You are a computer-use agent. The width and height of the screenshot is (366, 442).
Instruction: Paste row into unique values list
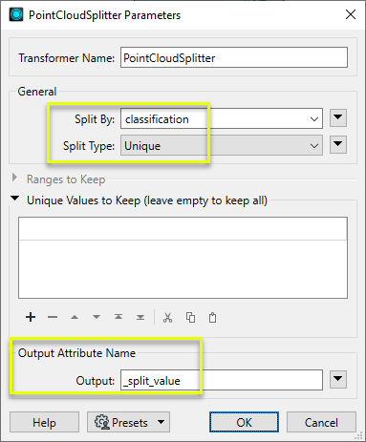pyautogui.click(x=212, y=317)
